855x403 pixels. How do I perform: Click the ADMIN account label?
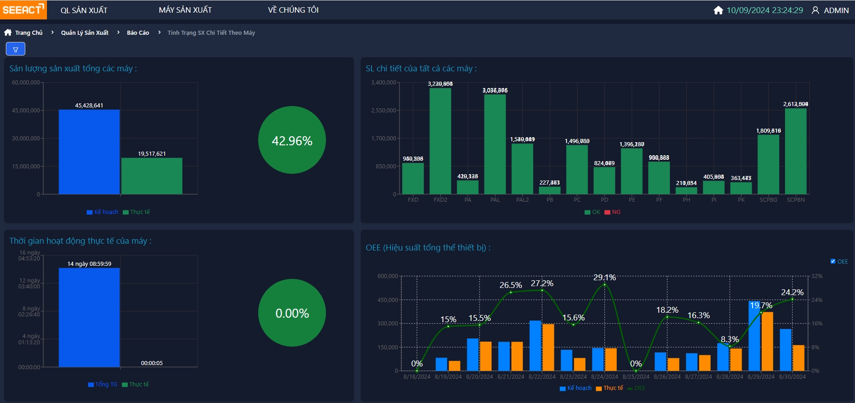pos(836,10)
